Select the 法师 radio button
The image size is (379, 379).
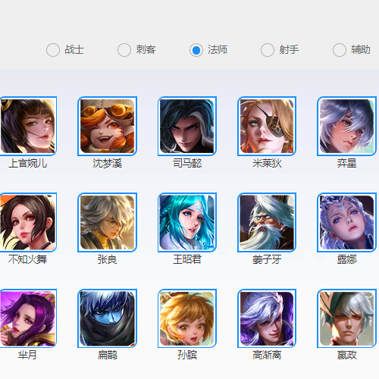pyautogui.click(x=196, y=50)
